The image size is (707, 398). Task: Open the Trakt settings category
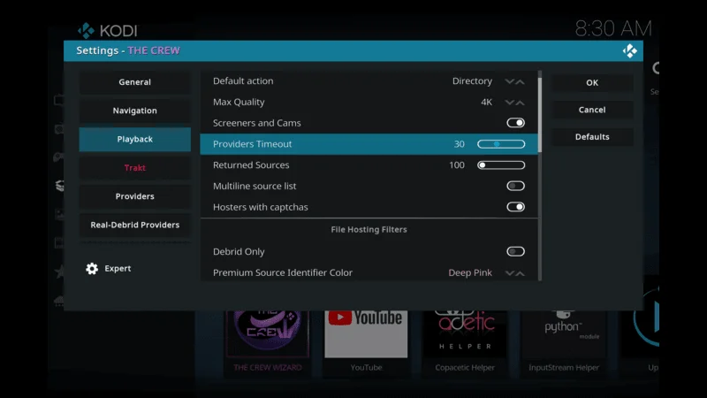[134, 168]
